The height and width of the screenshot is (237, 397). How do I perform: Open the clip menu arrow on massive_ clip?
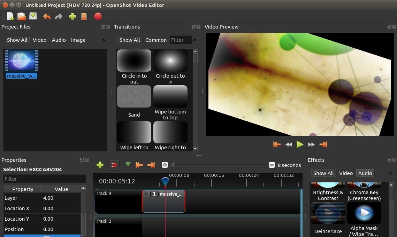(146, 193)
